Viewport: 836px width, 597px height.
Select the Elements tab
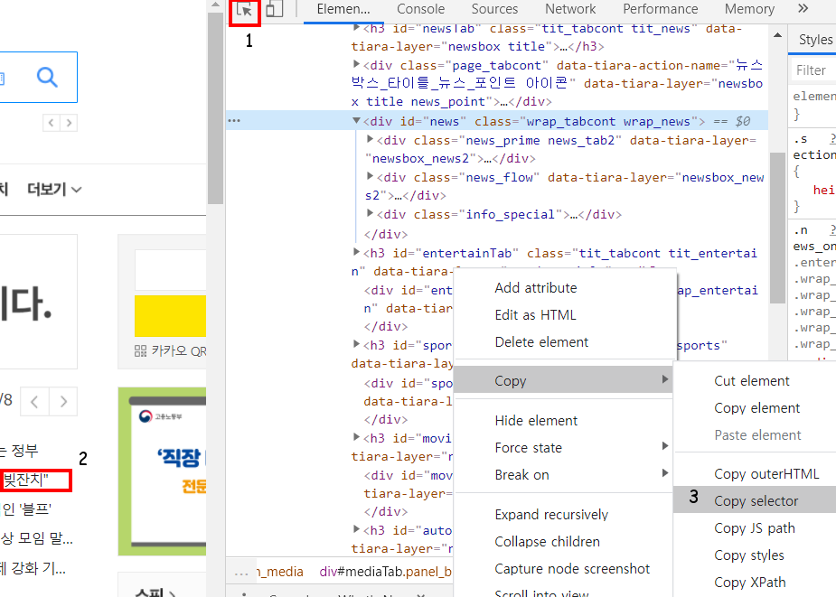click(x=343, y=9)
